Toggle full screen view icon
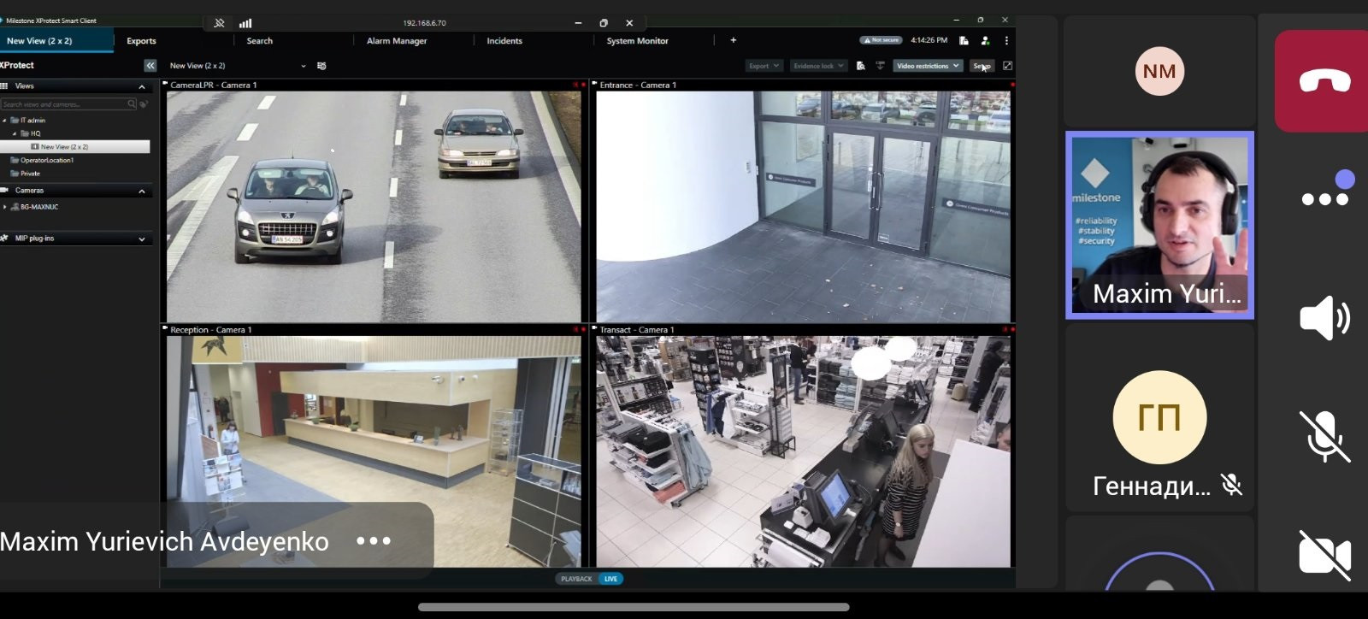 pyautogui.click(x=1007, y=66)
